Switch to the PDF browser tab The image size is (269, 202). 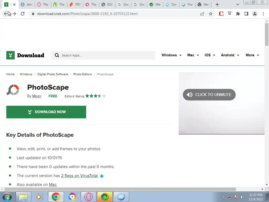coord(75,4)
